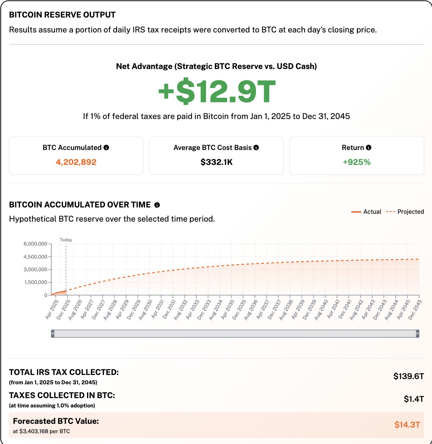Click the Today marker on the chart

66,240
